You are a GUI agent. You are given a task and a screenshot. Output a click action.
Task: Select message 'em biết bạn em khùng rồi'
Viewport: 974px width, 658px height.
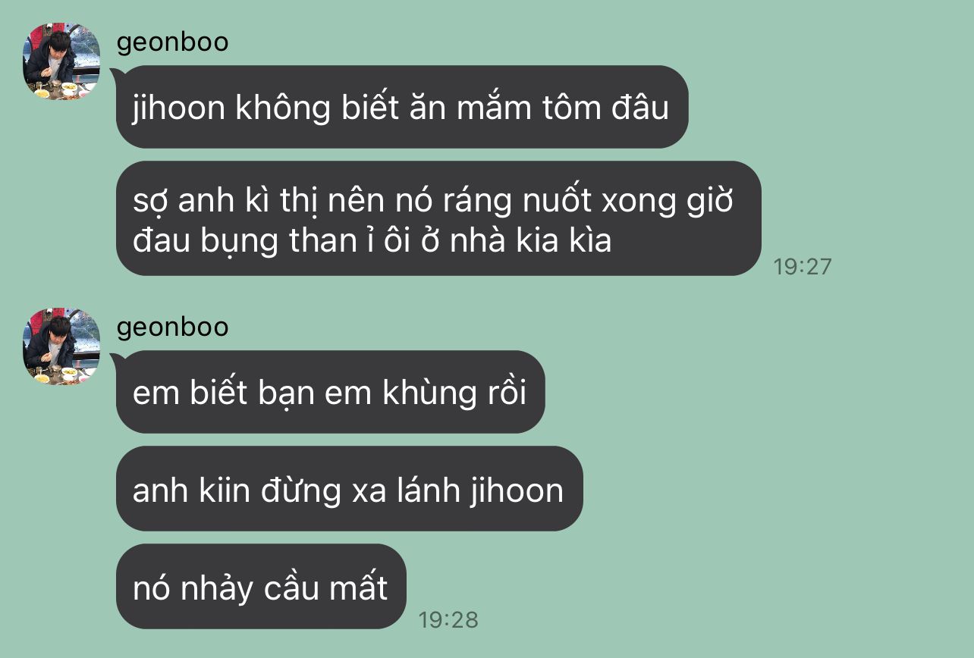330,392
